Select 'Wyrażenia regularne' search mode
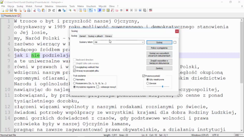 [74, 87]
